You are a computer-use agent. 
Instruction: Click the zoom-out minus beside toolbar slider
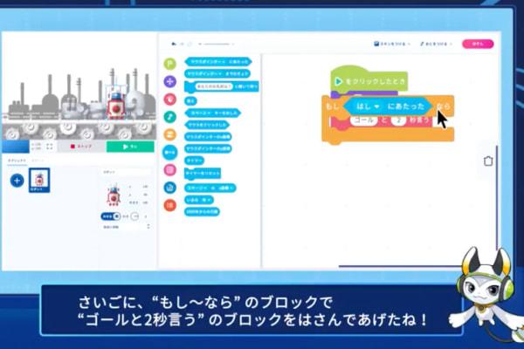coord(200,44)
